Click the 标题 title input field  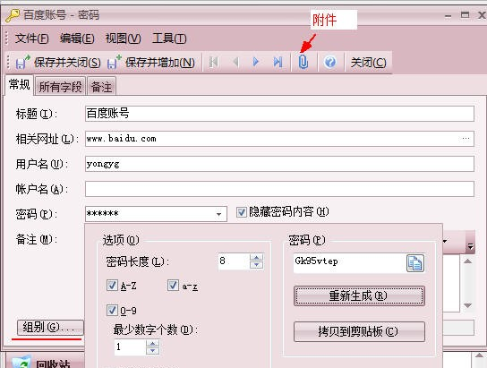pos(279,114)
